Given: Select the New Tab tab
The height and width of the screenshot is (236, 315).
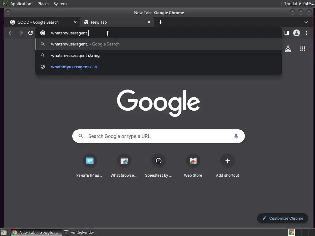Looking at the screenshot, I should click(117, 22).
